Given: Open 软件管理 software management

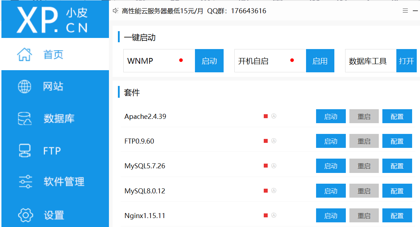Looking at the screenshot, I should (55, 182).
